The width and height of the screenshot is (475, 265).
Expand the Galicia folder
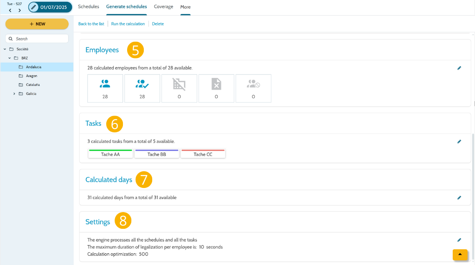[14, 94]
